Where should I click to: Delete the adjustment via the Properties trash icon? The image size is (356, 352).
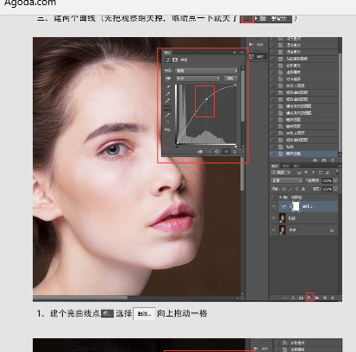pyautogui.click(x=234, y=152)
